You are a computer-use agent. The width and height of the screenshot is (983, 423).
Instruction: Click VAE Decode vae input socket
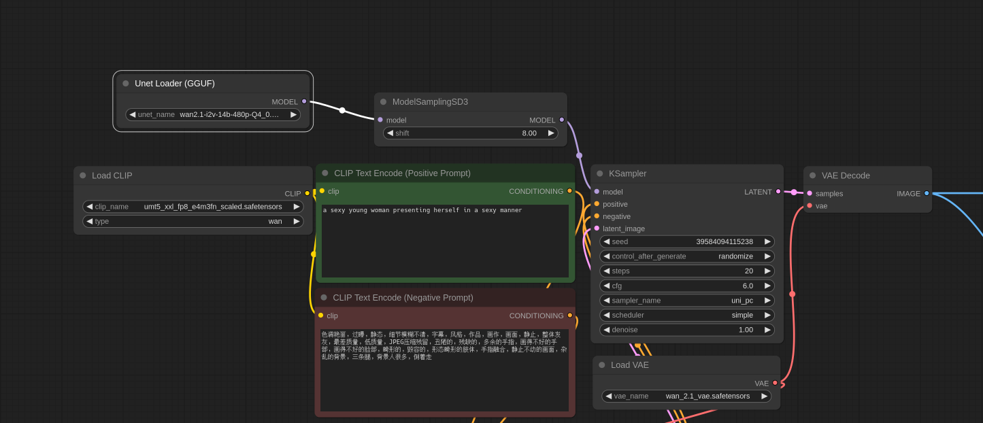pos(810,205)
